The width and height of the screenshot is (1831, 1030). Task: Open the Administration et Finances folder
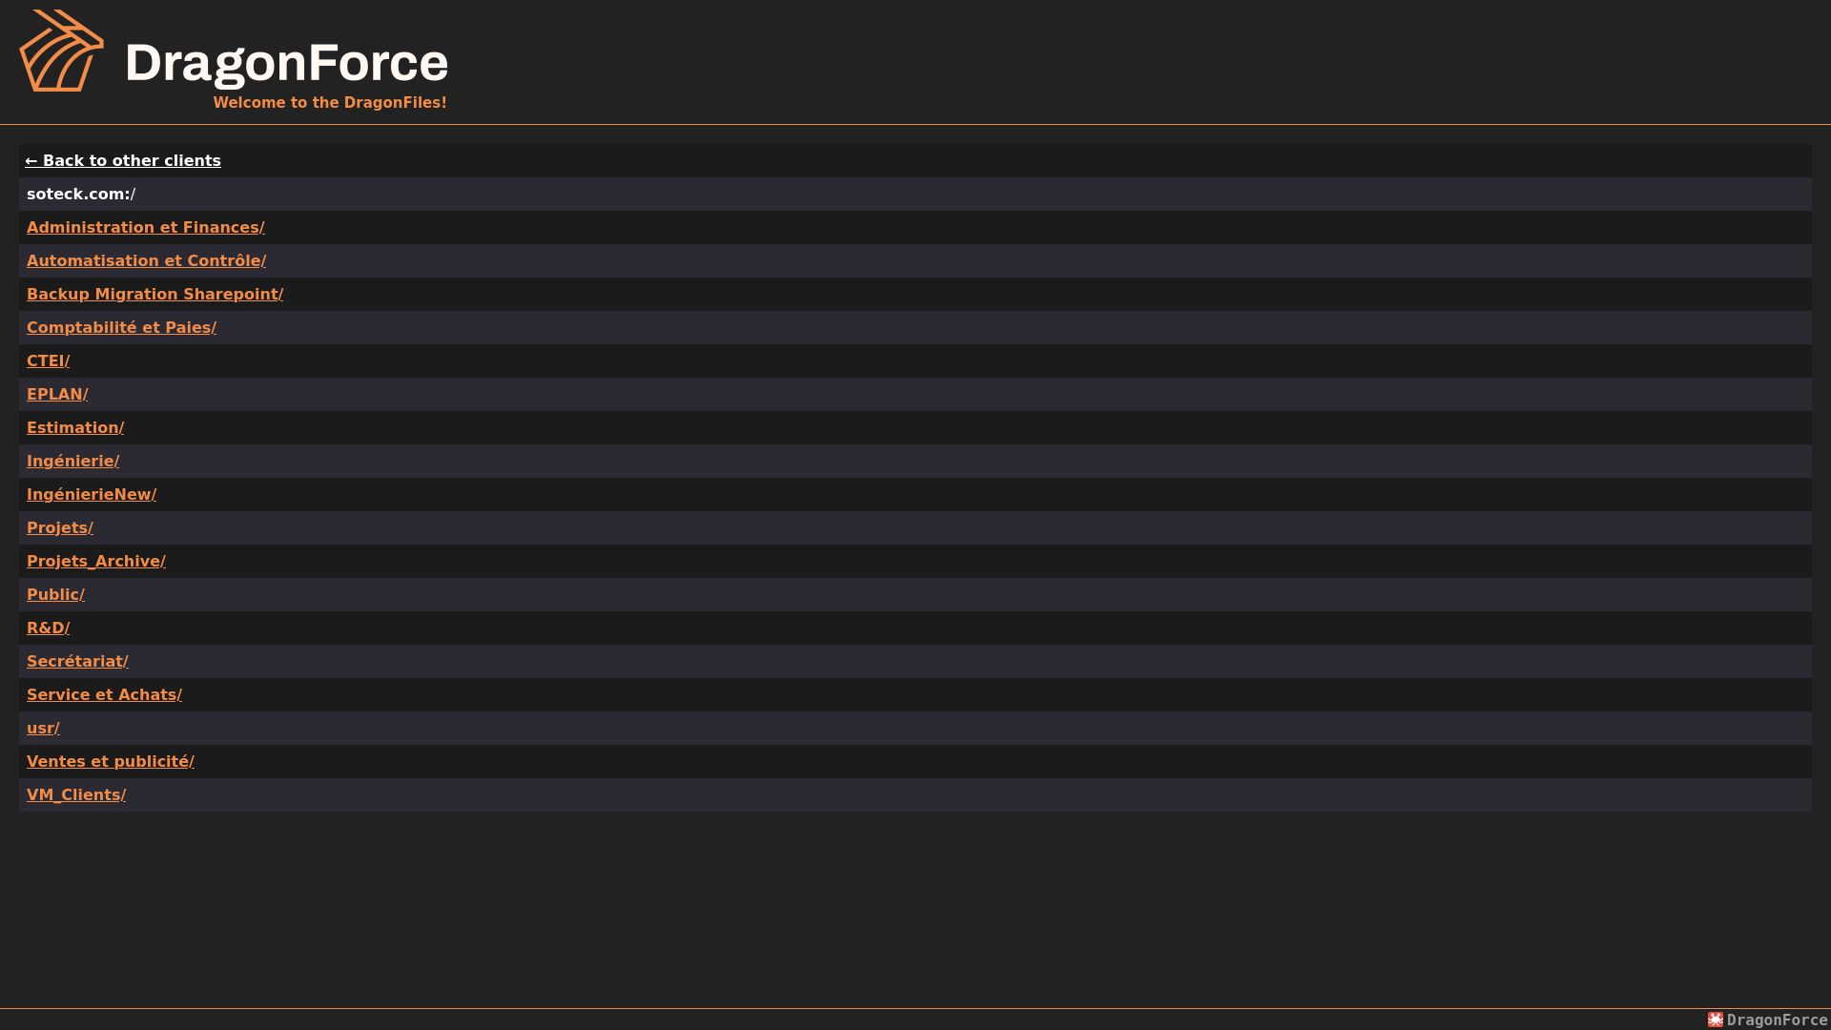pos(146,227)
